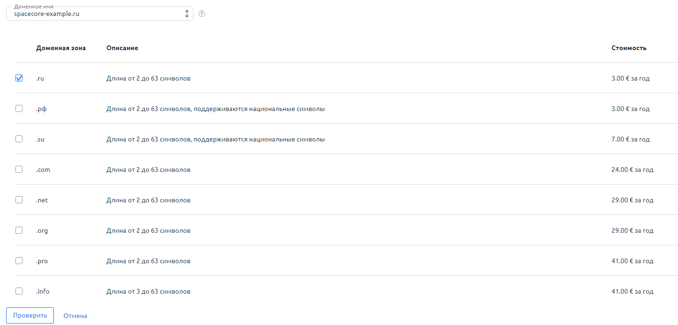Select the .com domain zone checkbox
Screen dimensions: 678x325
click(x=19, y=170)
